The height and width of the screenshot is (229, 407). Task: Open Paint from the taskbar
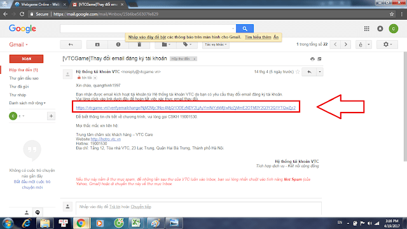pyautogui.click(x=155, y=223)
